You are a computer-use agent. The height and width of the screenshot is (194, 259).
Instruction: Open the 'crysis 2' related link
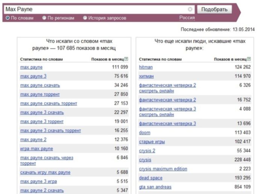point(147,151)
